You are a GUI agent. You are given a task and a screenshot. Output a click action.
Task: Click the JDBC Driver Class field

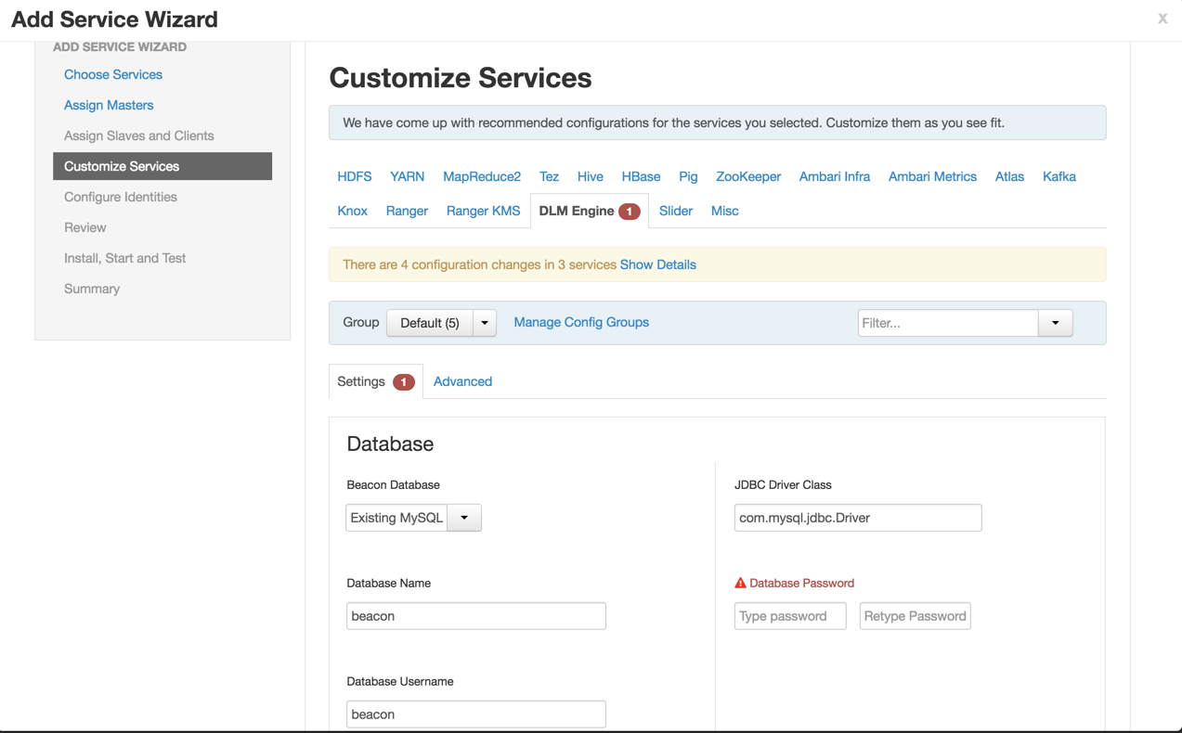click(x=857, y=518)
